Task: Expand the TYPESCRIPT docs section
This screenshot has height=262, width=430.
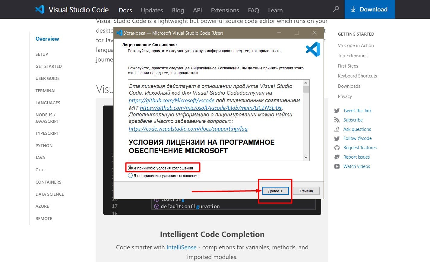Action: click(47, 133)
